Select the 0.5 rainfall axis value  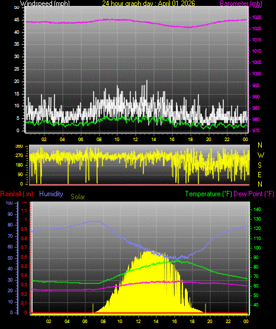pos(24,267)
